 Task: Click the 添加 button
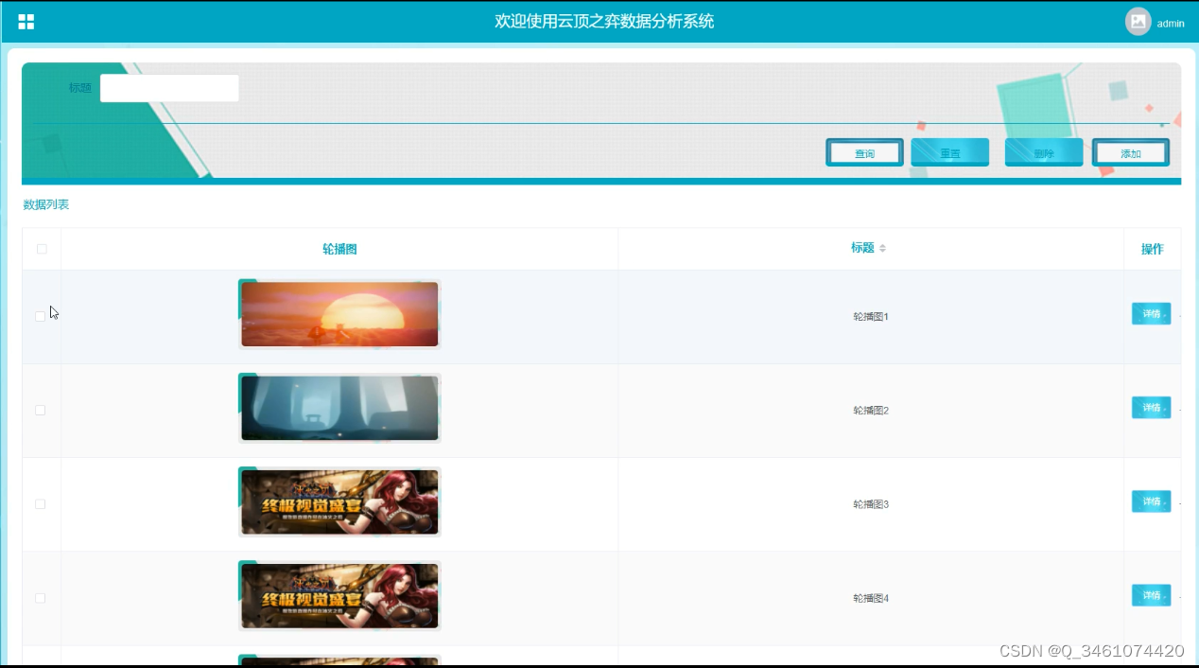[x=1130, y=153]
